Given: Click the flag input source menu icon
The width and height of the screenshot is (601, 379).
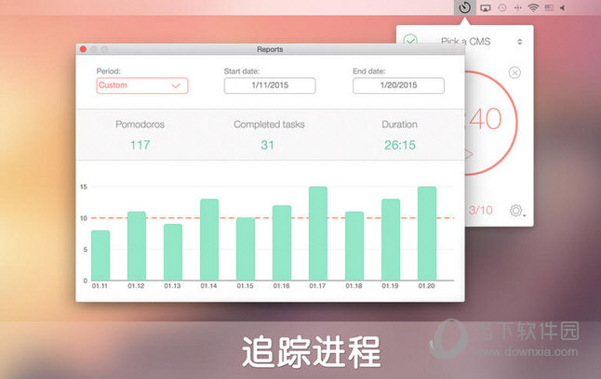Looking at the screenshot, I should tap(549, 7).
